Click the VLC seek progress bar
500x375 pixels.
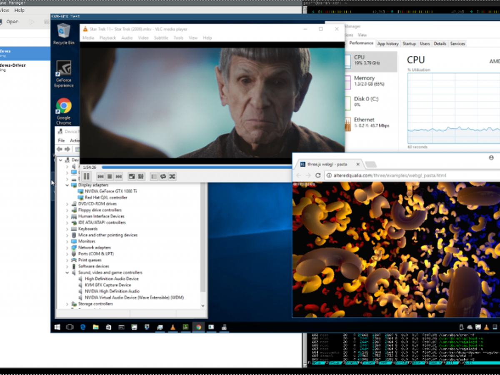click(x=196, y=167)
